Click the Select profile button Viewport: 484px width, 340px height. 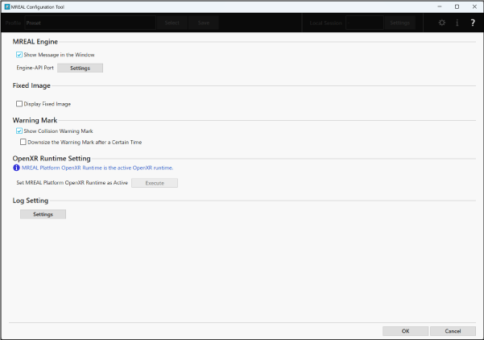[172, 23]
